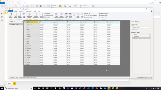
Task: Switch to the Transform ribbon tab
Action: tap(21, 11)
